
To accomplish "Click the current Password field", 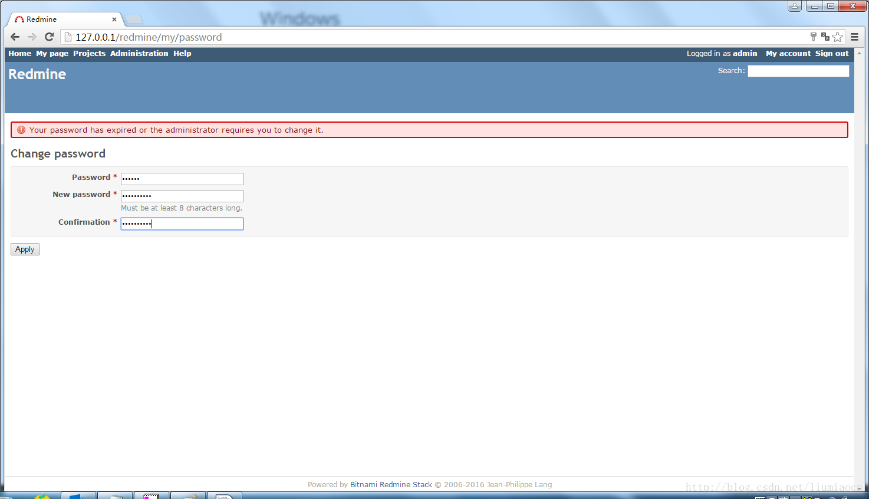I will coord(182,179).
